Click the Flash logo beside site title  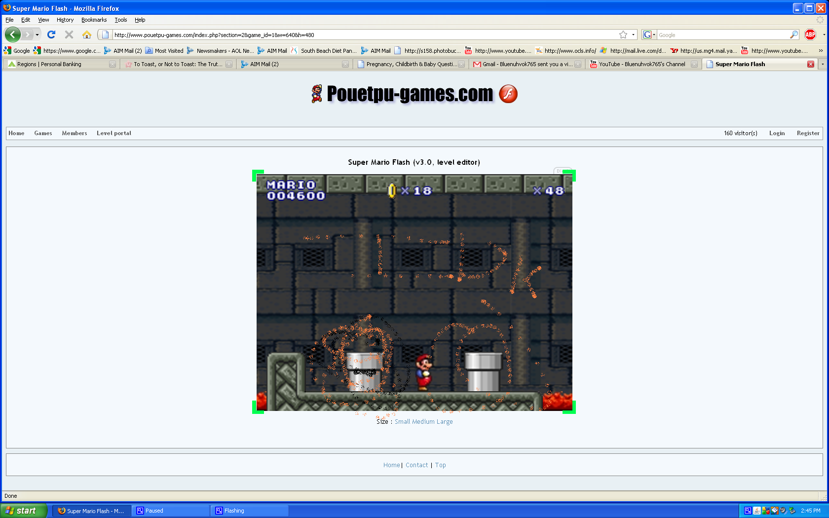(x=508, y=94)
